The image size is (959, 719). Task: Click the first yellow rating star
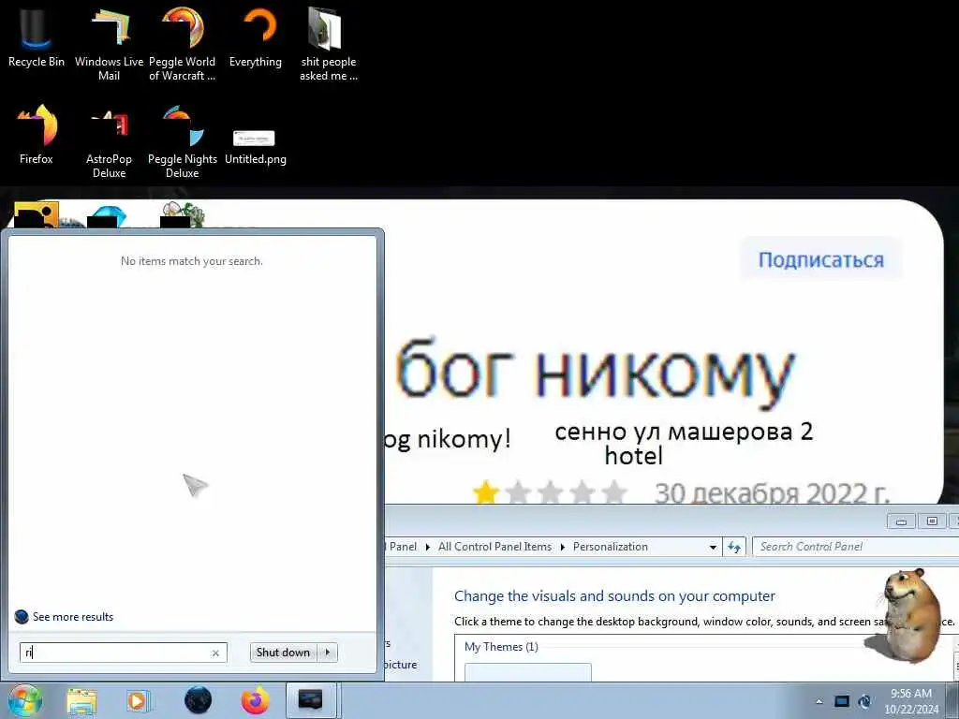[486, 492]
